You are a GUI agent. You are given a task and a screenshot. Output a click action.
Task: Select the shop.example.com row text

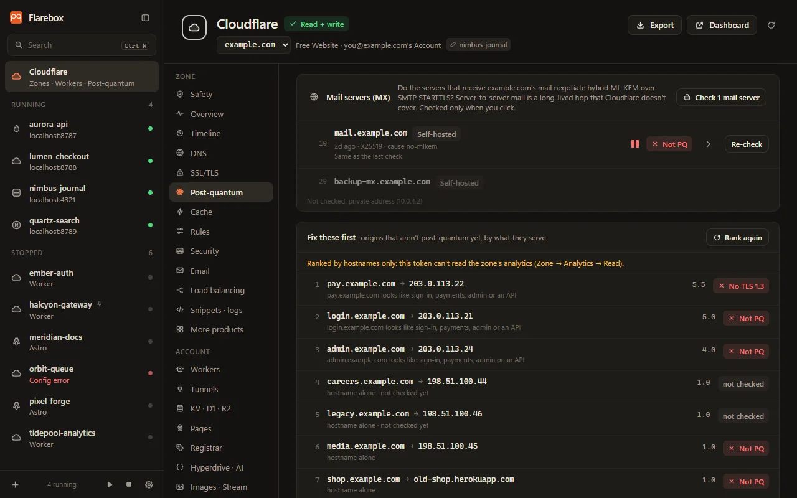pyautogui.click(x=420, y=479)
